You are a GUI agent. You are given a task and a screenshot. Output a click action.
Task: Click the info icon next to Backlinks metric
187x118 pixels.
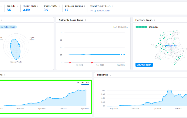click(x=17, y=6)
